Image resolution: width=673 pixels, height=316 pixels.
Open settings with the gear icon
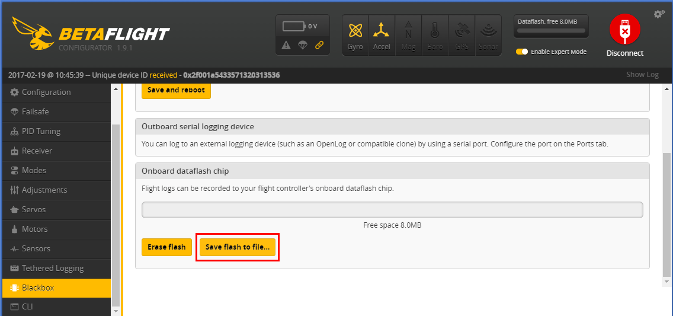click(659, 14)
